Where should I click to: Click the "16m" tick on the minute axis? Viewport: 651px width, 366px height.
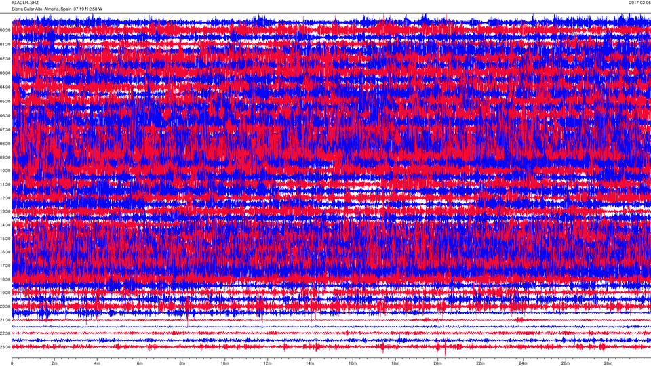[x=353, y=363]
